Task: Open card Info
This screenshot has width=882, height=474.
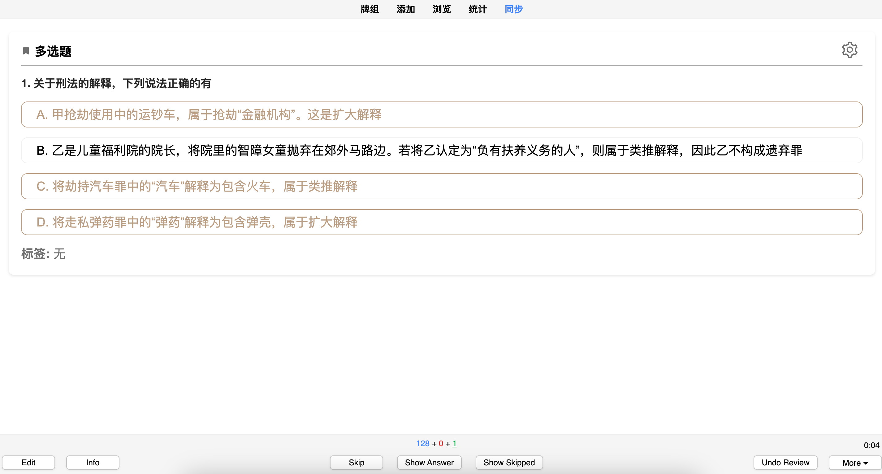Action: (93, 463)
